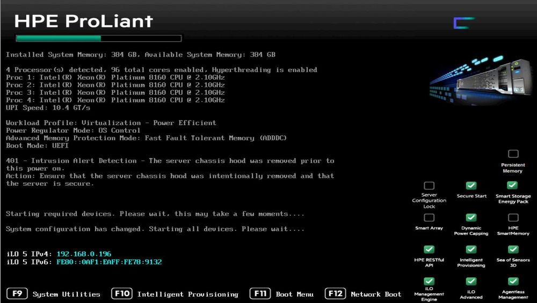Image resolution: width=537 pixels, height=303 pixels.
Task: Click the iLO Advanced checkbox
Action: 471,281
